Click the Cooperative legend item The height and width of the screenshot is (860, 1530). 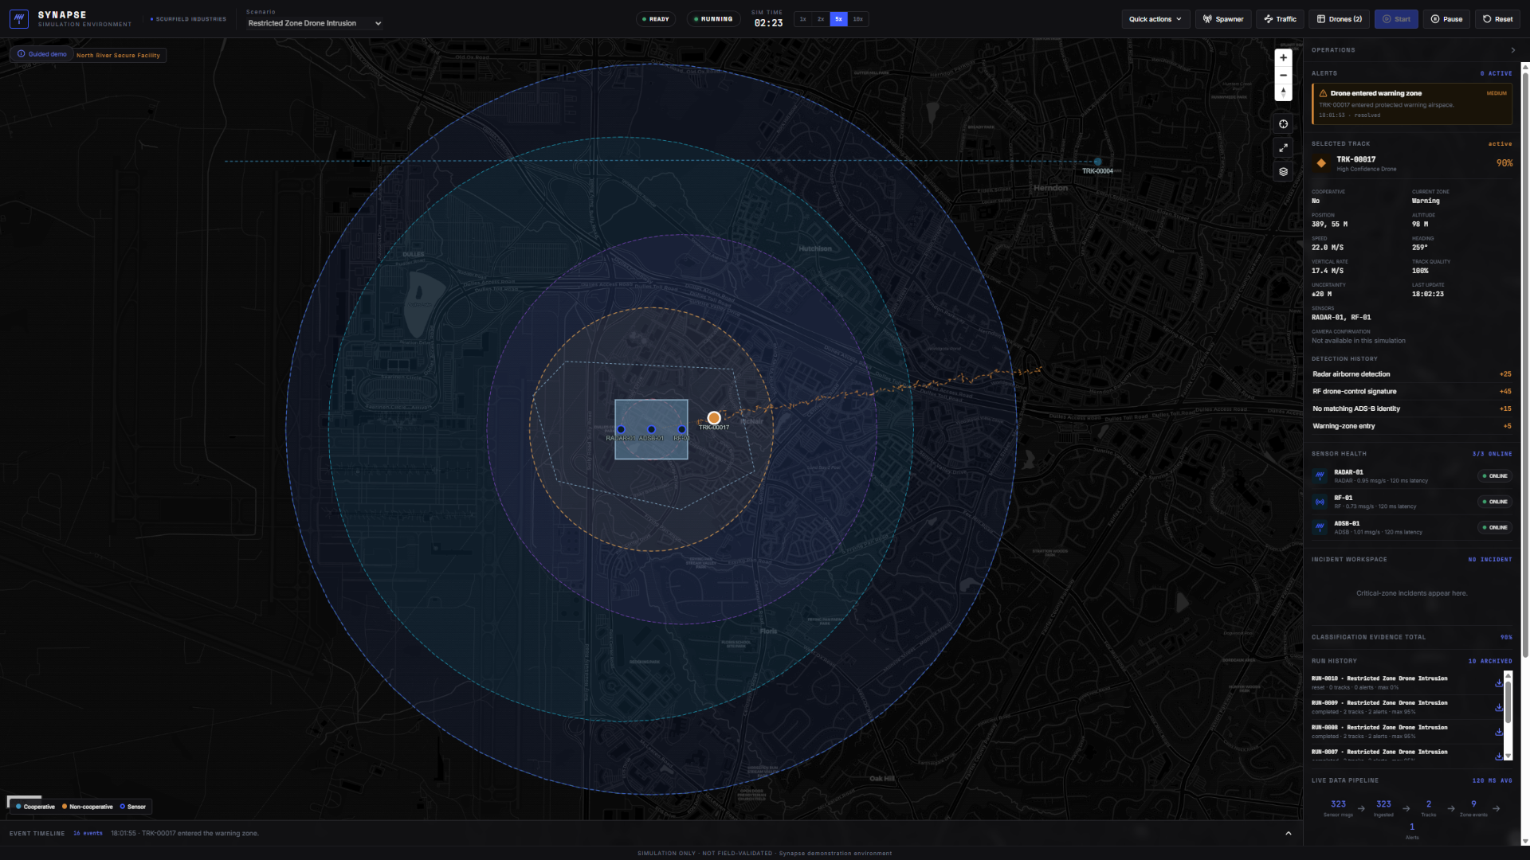35,807
